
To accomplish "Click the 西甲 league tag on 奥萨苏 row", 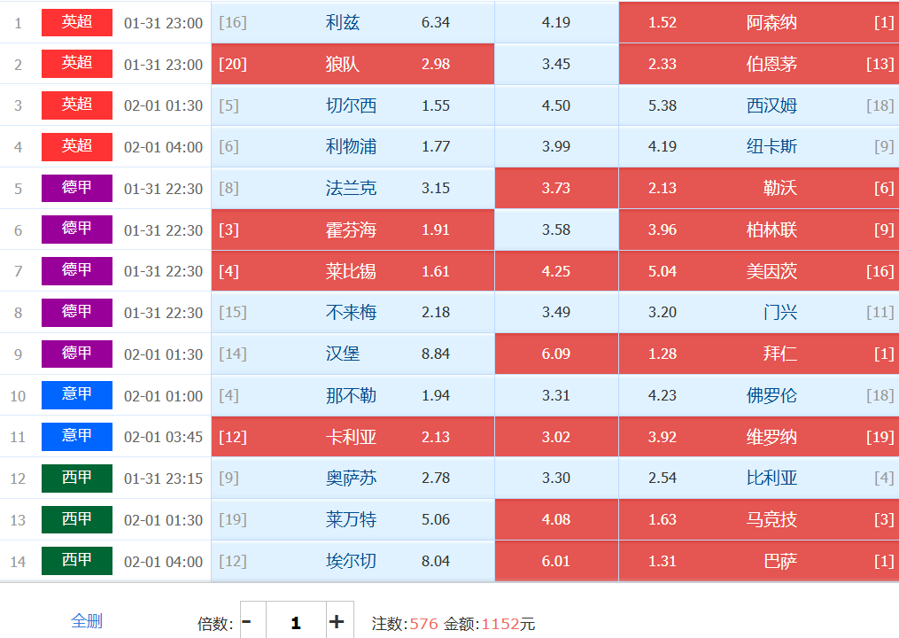I will click(x=77, y=478).
